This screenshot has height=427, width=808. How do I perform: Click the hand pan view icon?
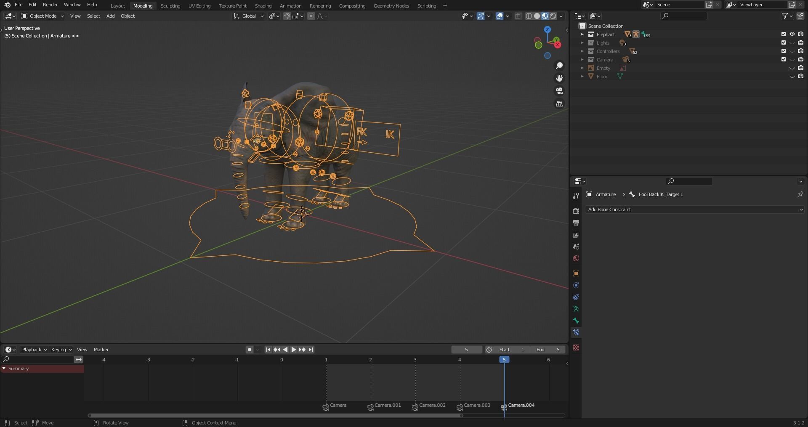tap(559, 78)
